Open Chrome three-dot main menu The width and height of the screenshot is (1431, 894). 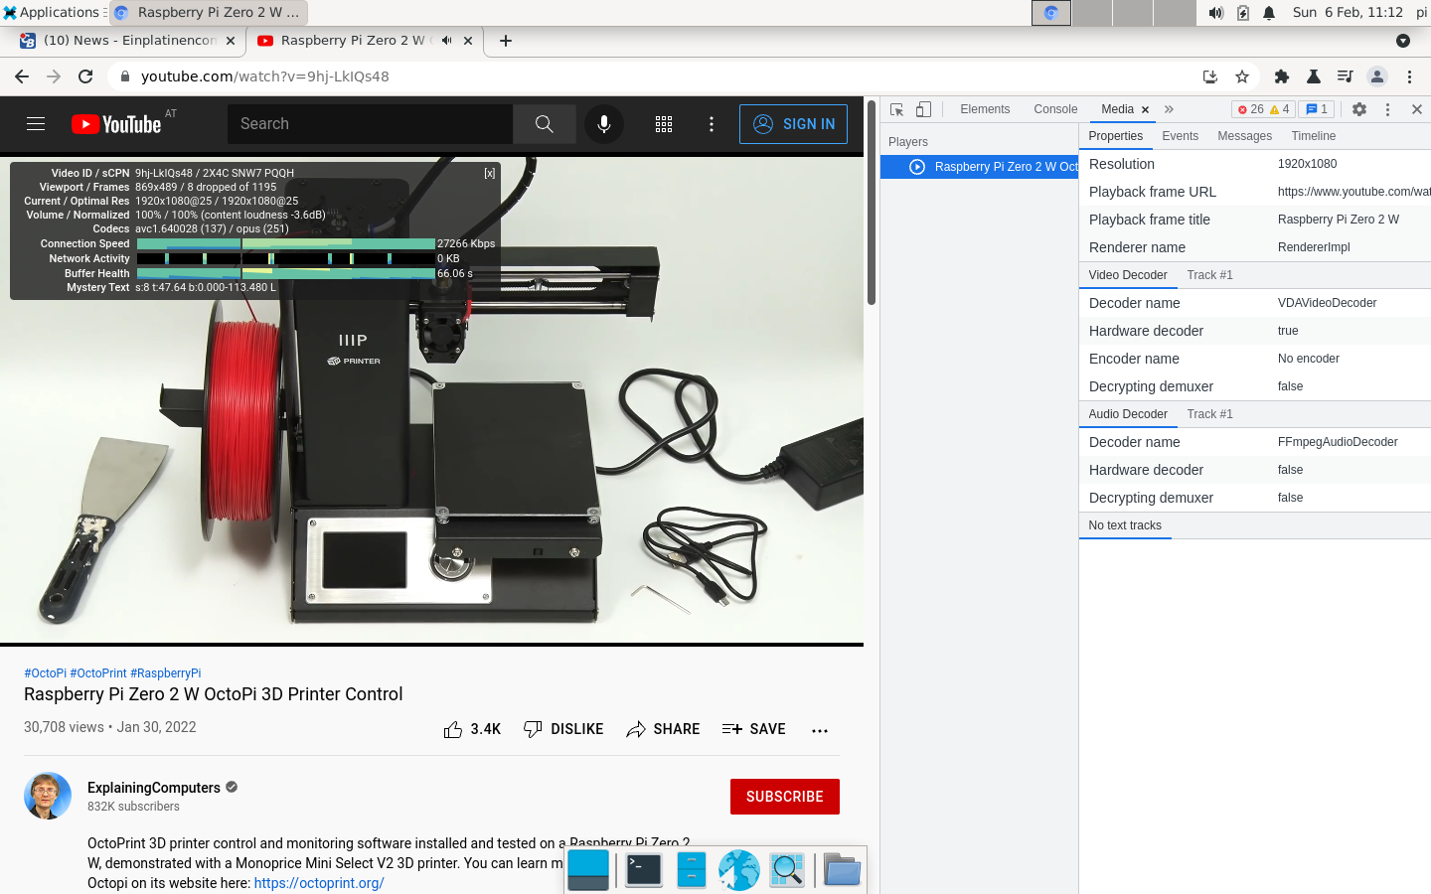pyautogui.click(x=1409, y=76)
